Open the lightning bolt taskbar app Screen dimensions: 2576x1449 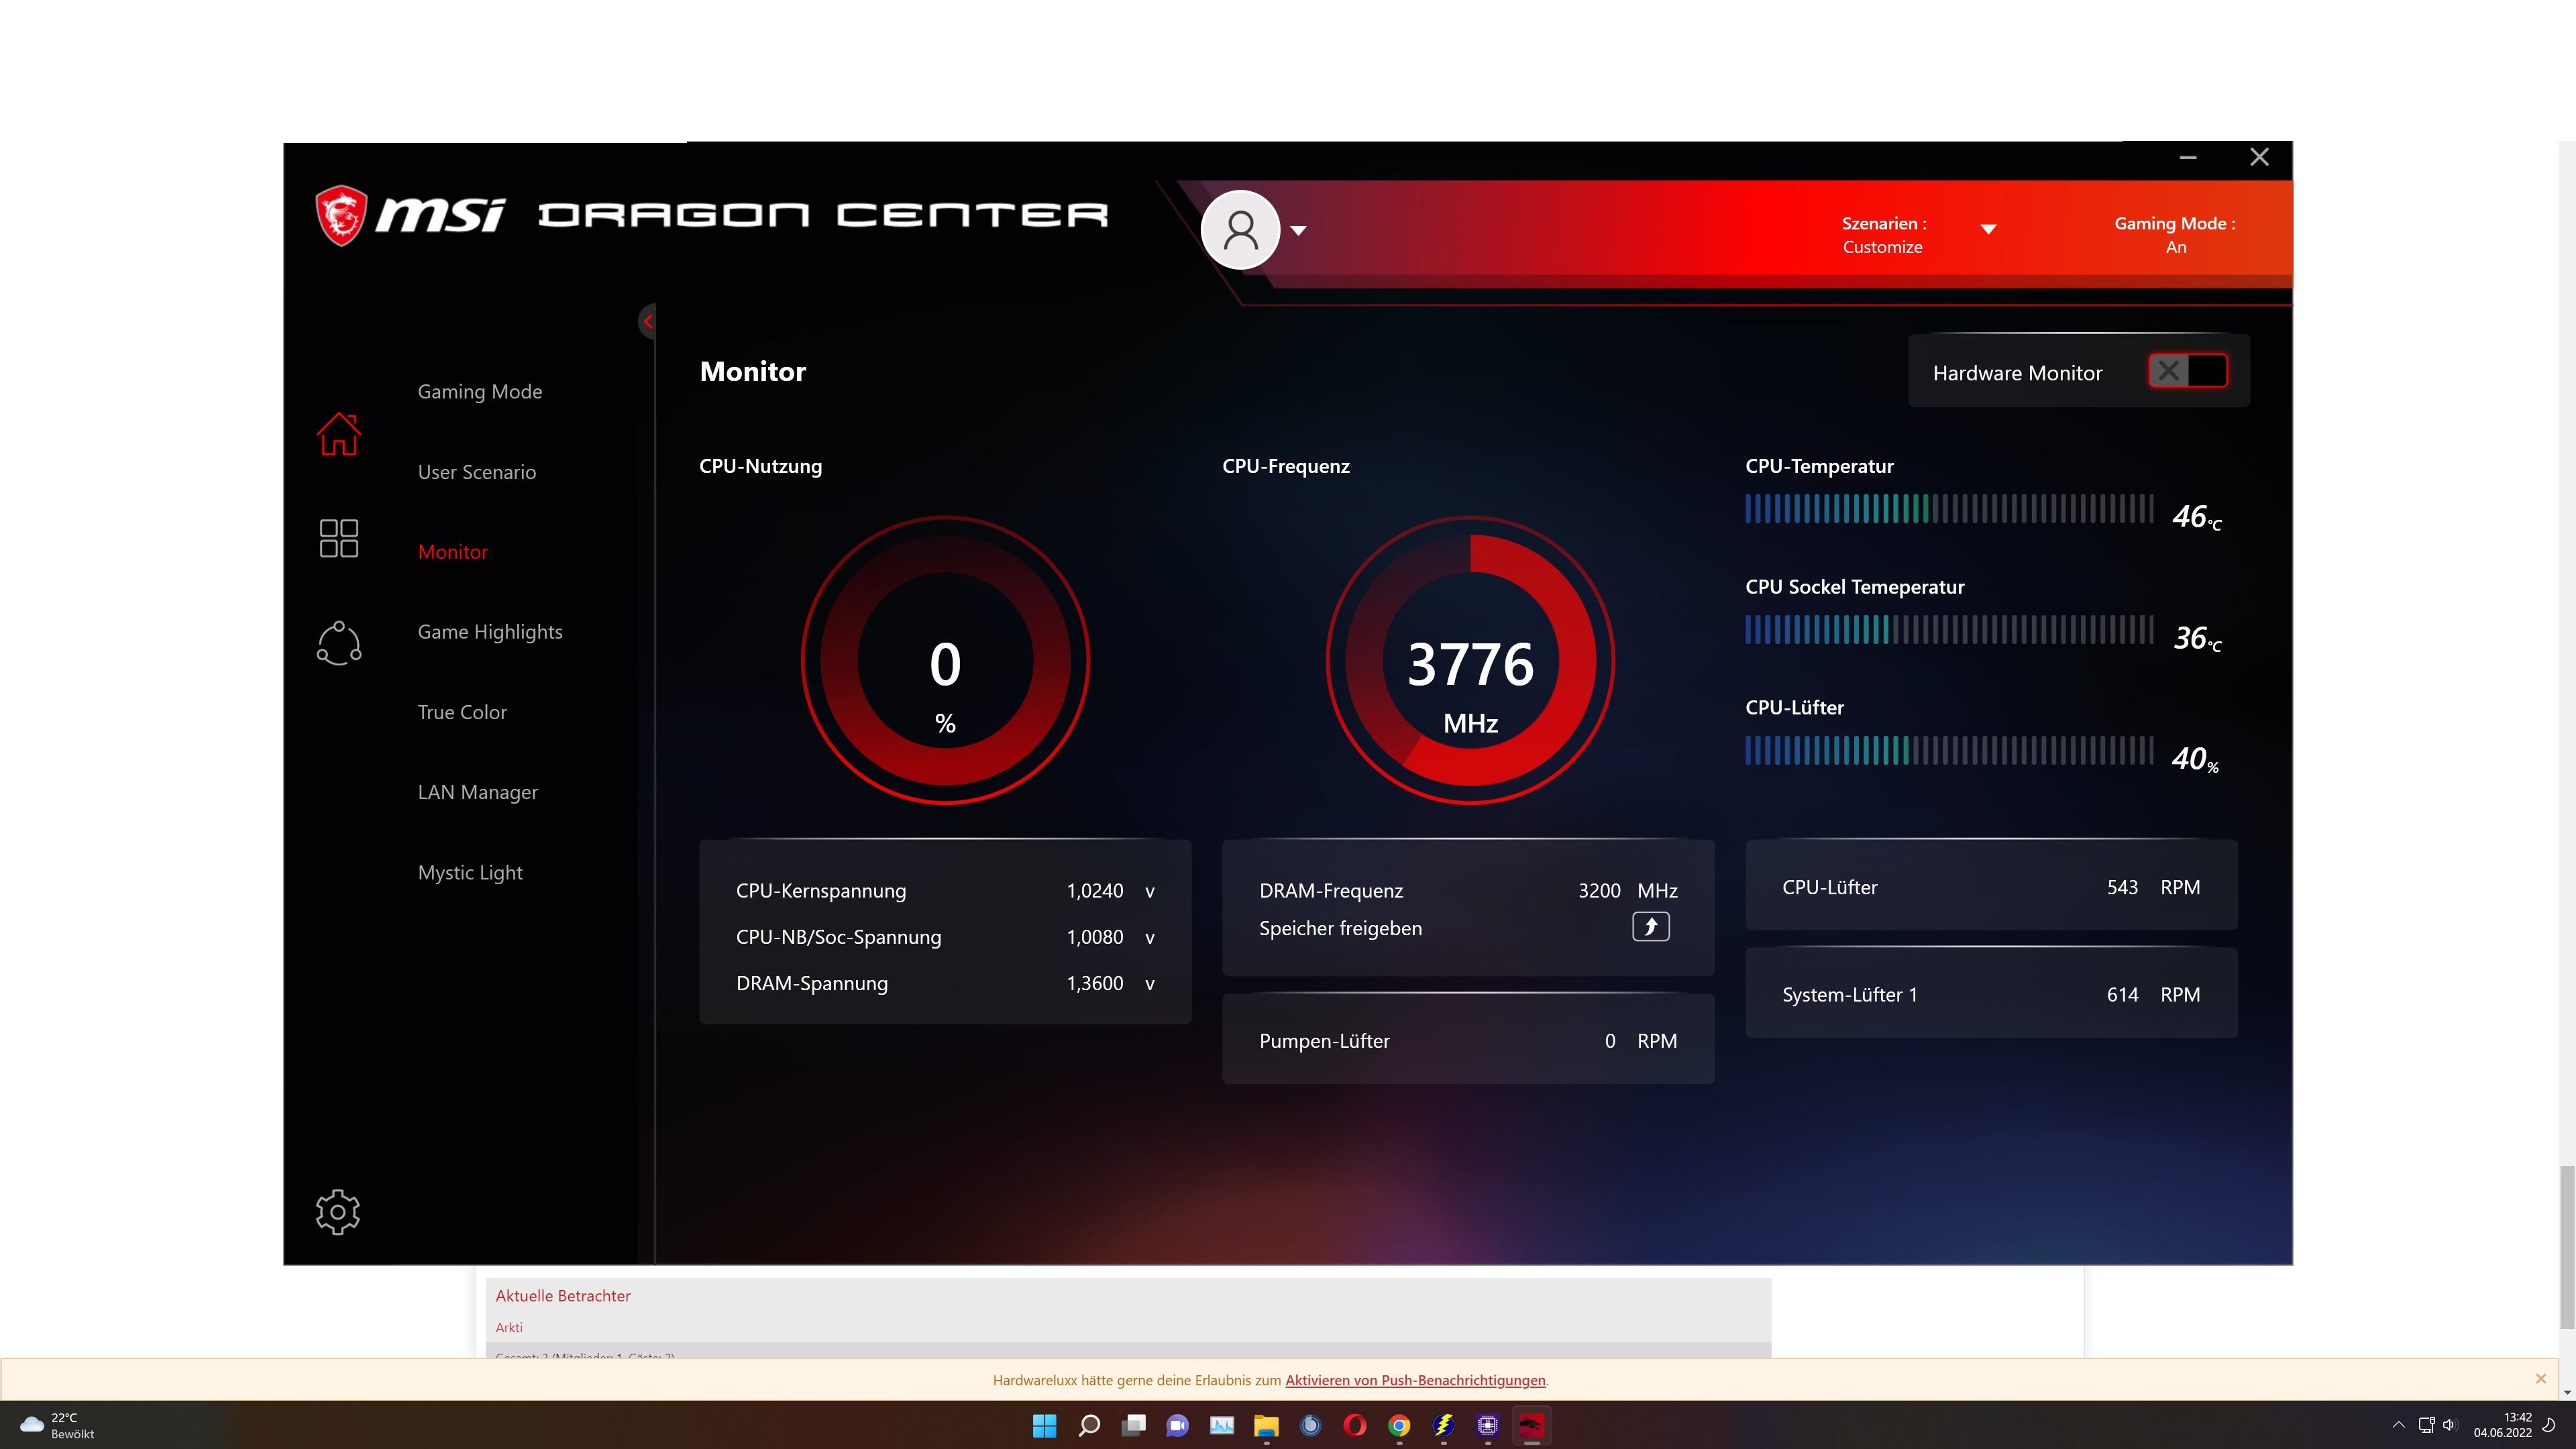[1443, 1425]
